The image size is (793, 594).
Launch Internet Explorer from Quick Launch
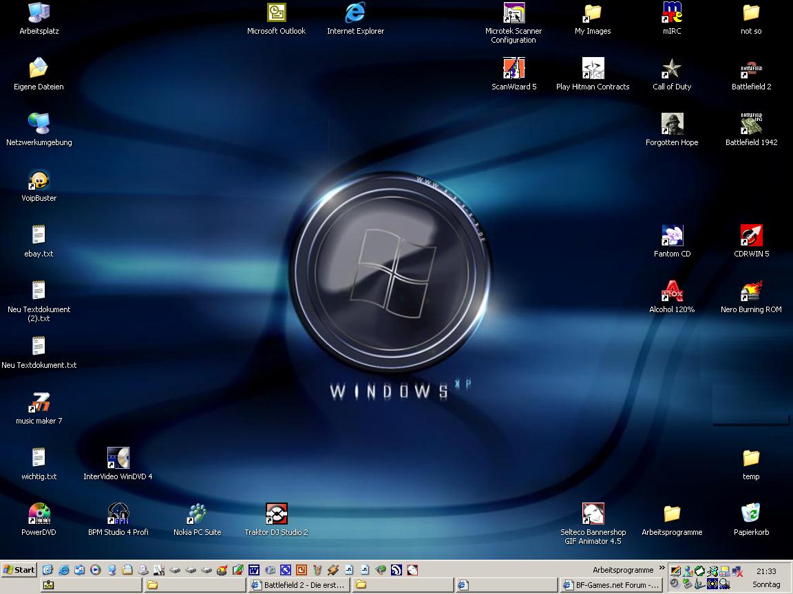(64, 570)
